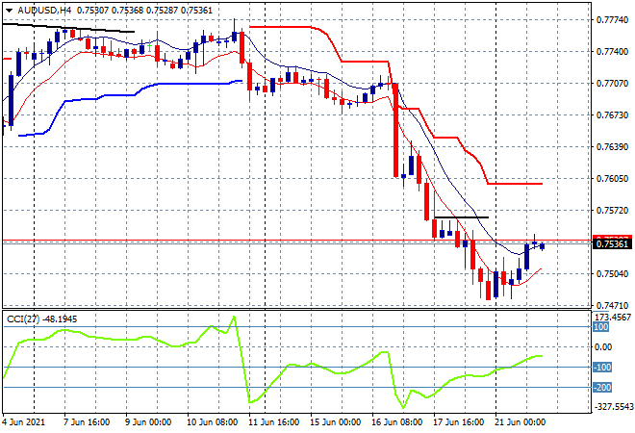Viewport: 635px width, 433px height.
Task: Click the 0.75720 price scale label
Action: point(612,210)
